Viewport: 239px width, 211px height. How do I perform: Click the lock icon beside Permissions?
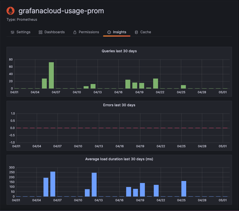coord(74,32)
